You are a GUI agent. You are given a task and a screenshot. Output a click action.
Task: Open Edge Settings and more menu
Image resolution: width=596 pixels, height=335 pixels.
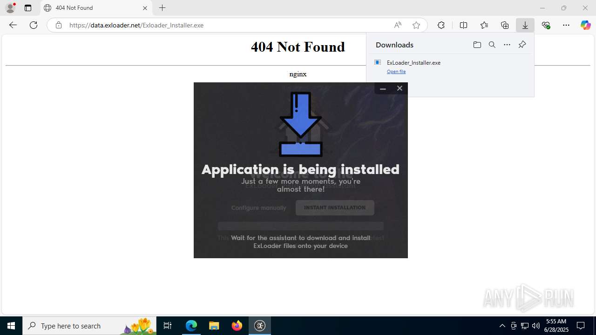(x=566, y=25)
